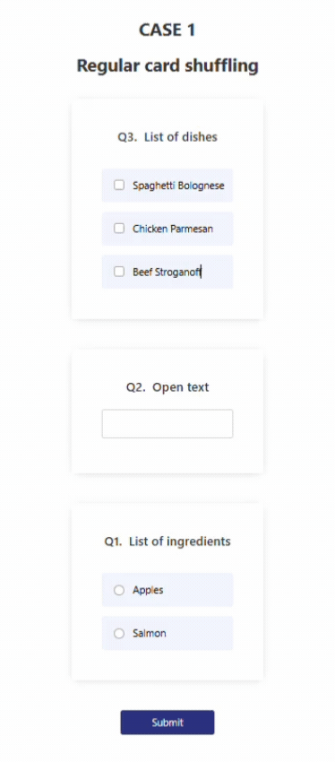
Task: Click the Q2 Open text title
Action: [x=167, y=387]
